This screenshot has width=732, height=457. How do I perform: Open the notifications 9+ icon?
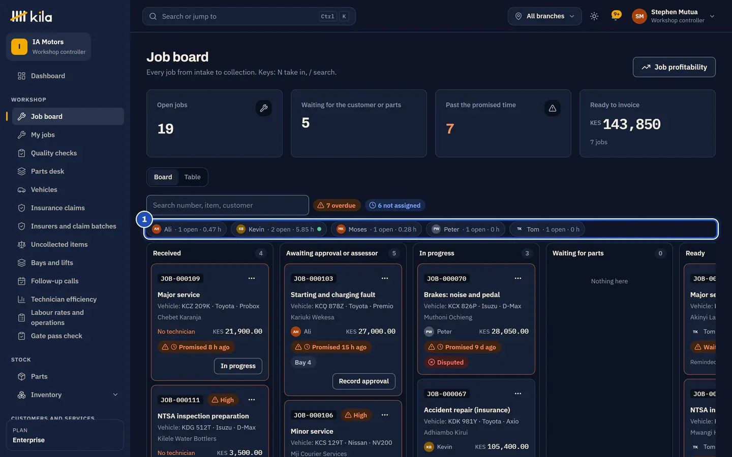click(616, 16)
